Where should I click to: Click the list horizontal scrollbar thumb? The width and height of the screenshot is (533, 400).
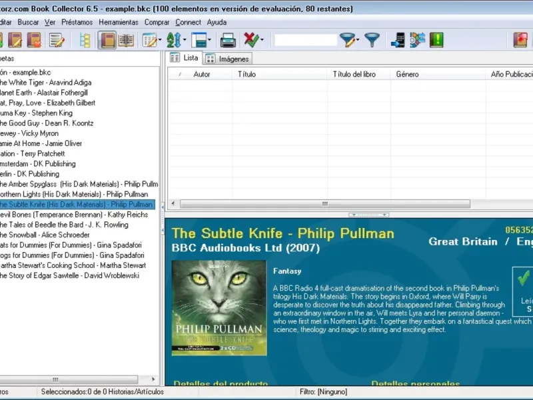325,204
